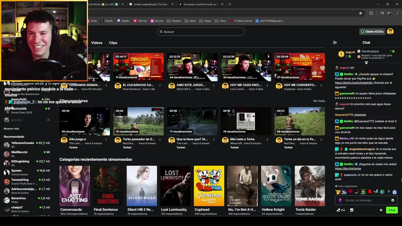The width and height of the screenshot is (402, 226).
Task: Close the torkeh LeaderBoard tab
Action: point(172,4)
